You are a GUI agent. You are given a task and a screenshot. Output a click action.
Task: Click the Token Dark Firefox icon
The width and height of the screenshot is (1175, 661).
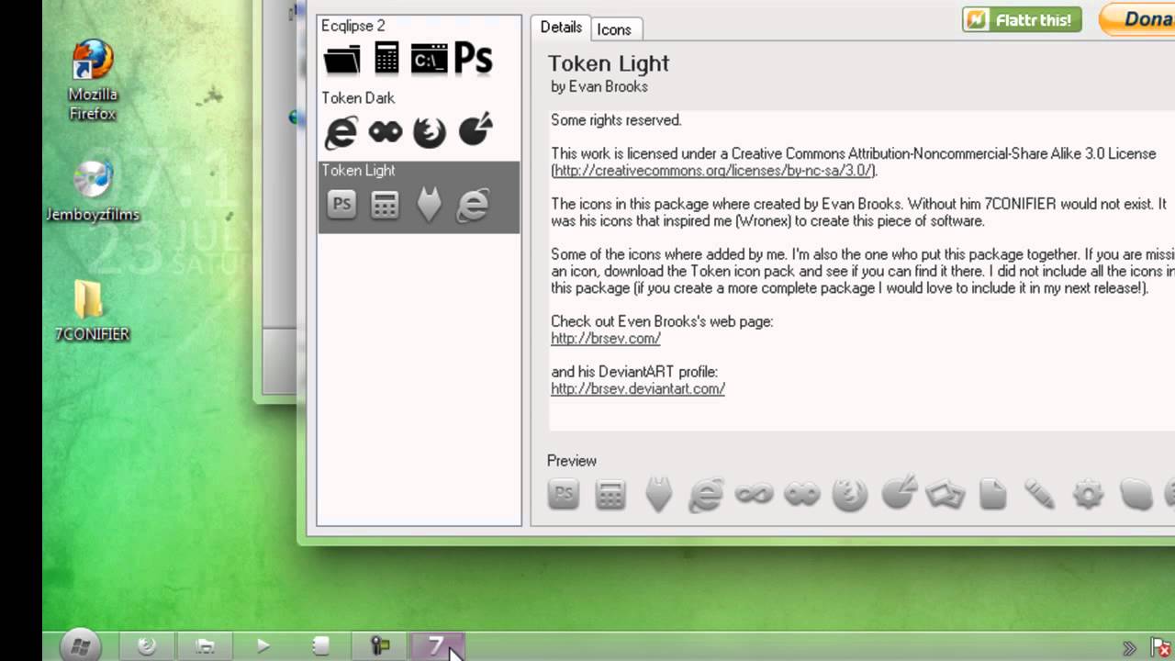pyautogui.click(x=429, y=132)
